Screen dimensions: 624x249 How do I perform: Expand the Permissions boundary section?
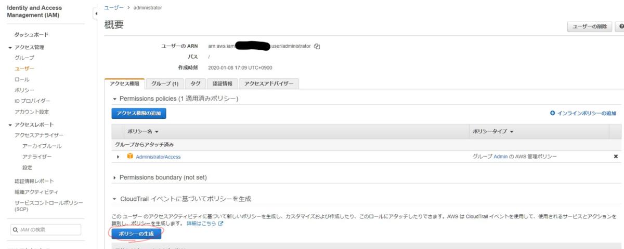[x=115, y=178]
